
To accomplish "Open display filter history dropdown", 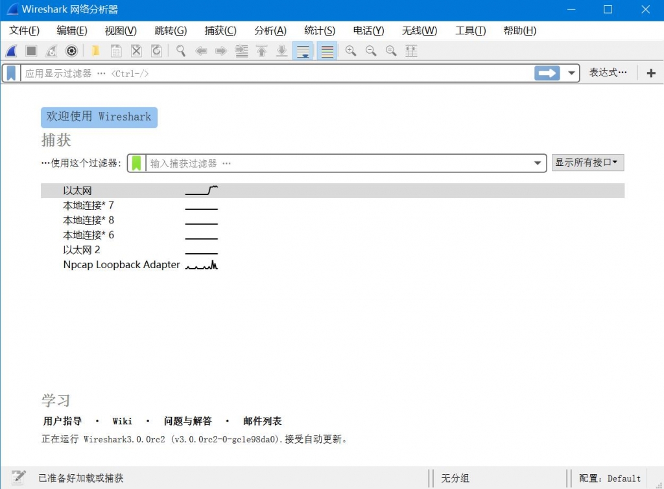I will coord(571,73).
